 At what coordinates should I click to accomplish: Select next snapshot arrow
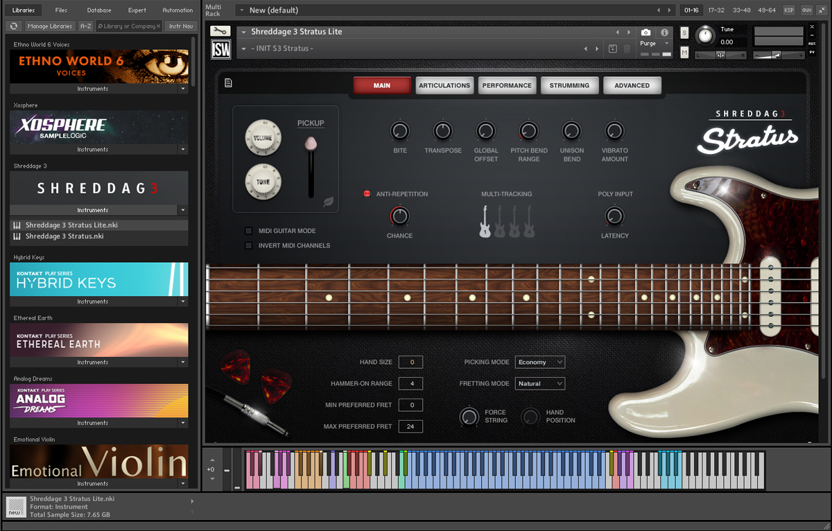click(598, 49)
